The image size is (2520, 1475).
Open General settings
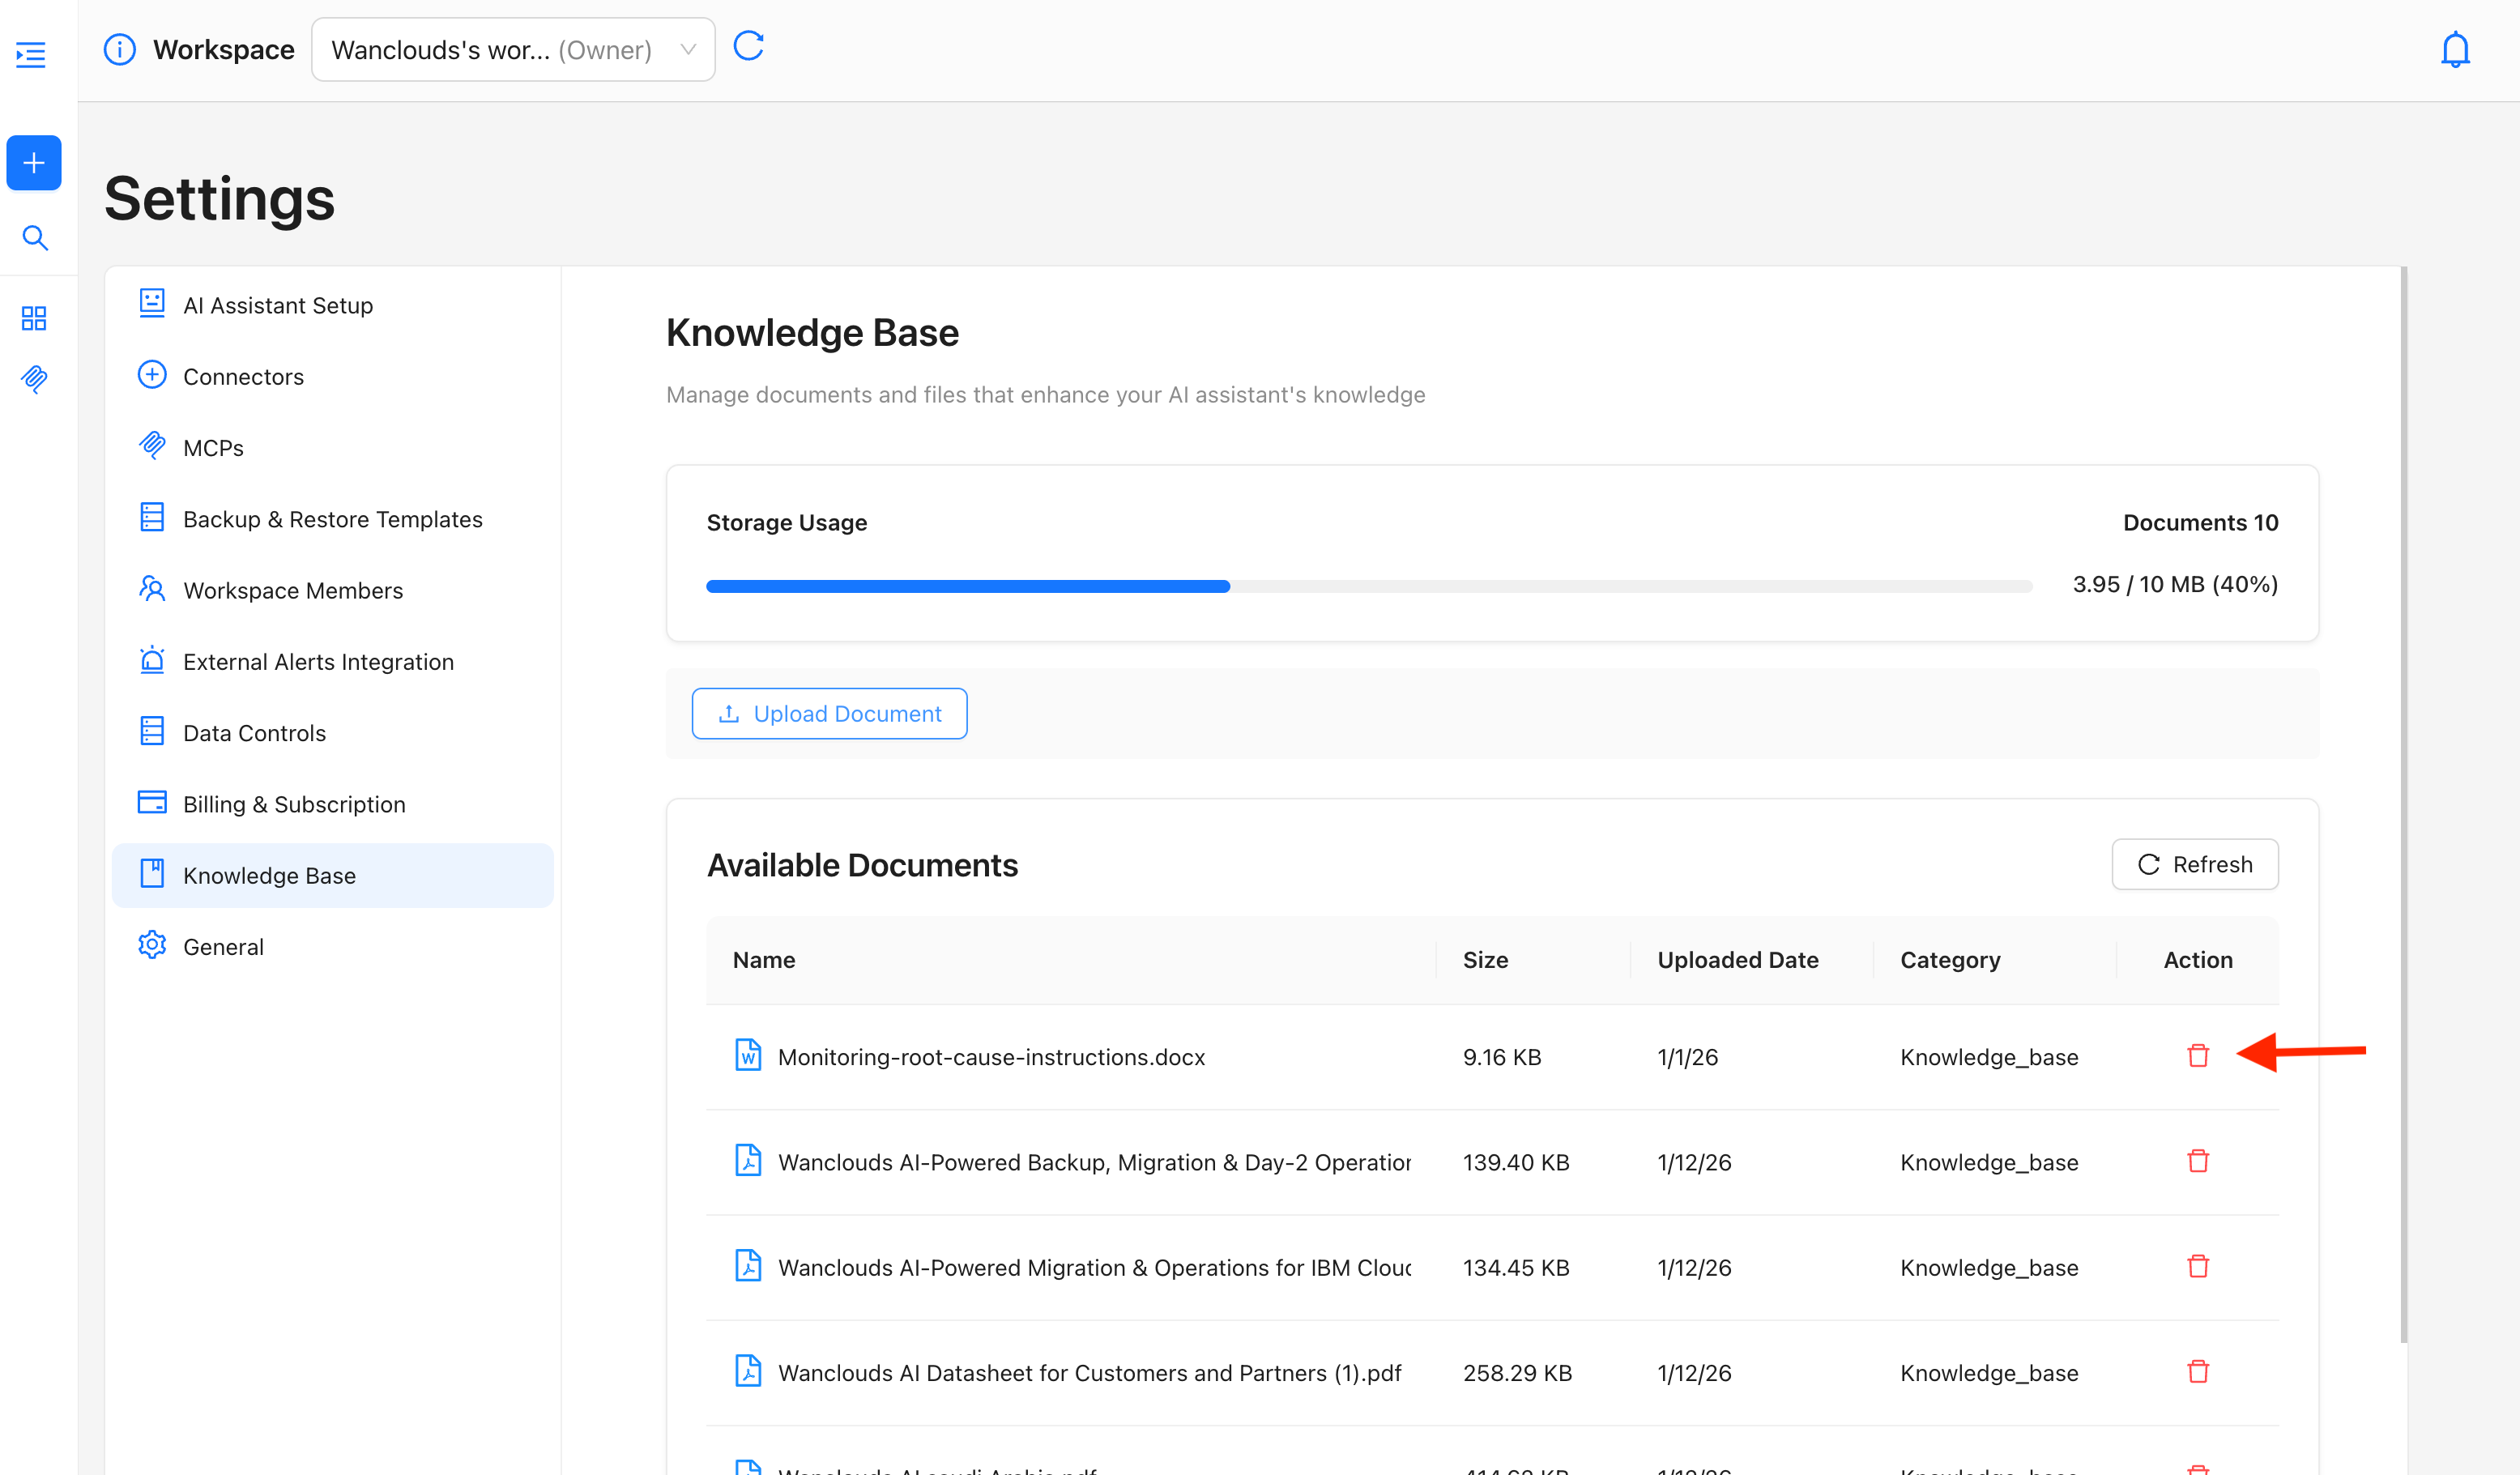[223, 946]
